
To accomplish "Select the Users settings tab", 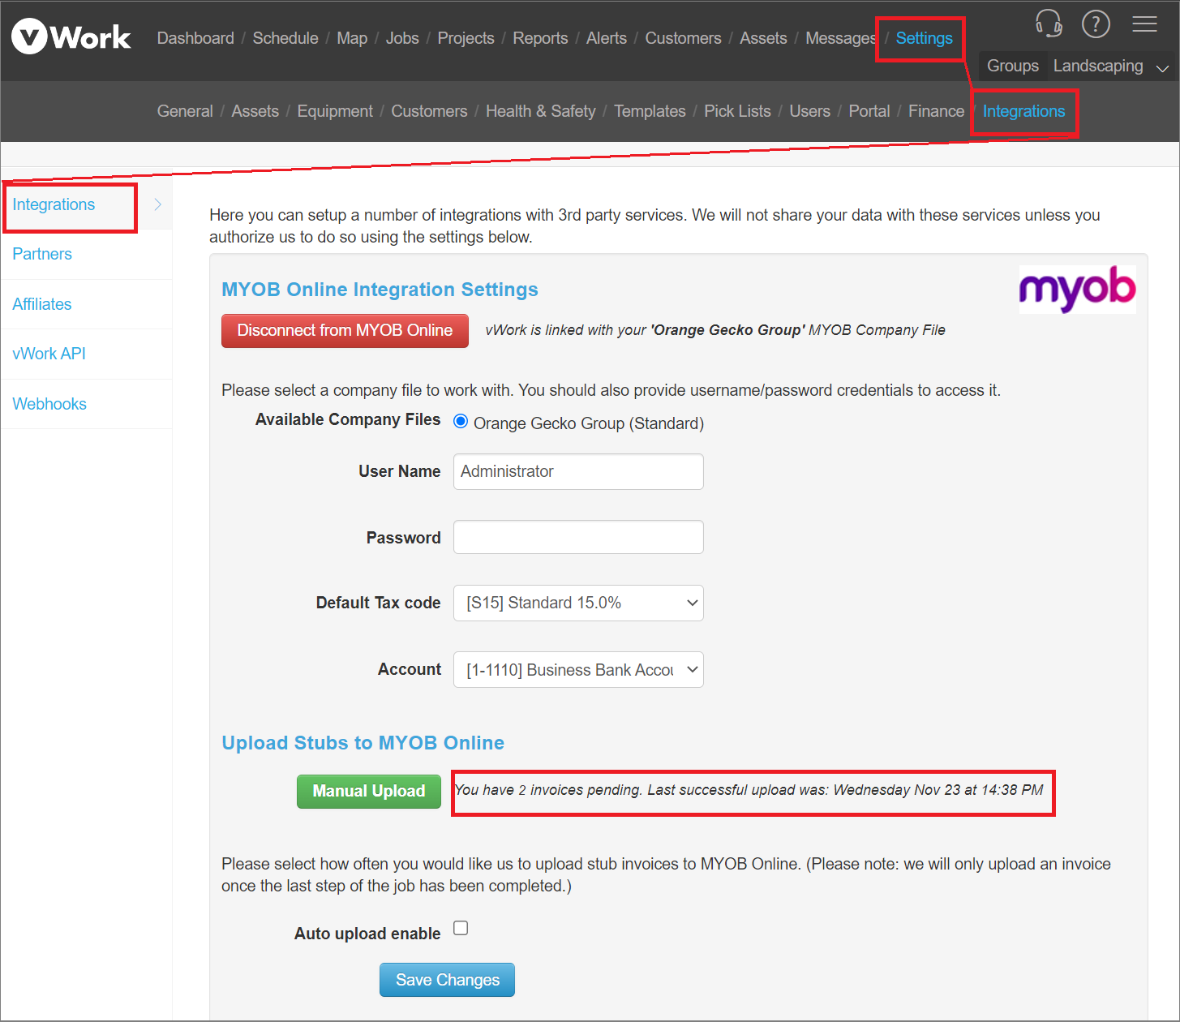I will (x=809, y=111).
